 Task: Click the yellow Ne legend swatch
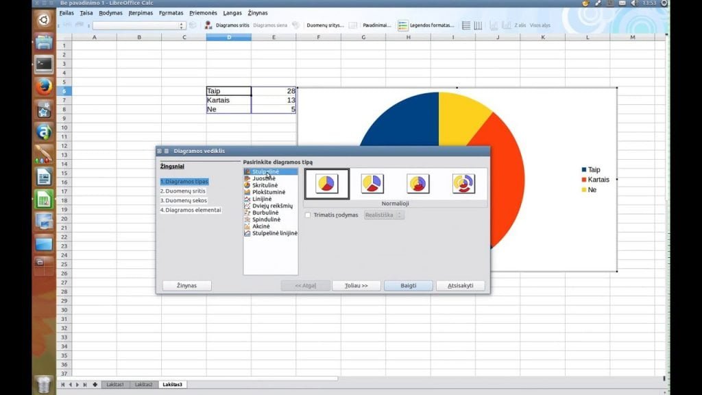584,190
